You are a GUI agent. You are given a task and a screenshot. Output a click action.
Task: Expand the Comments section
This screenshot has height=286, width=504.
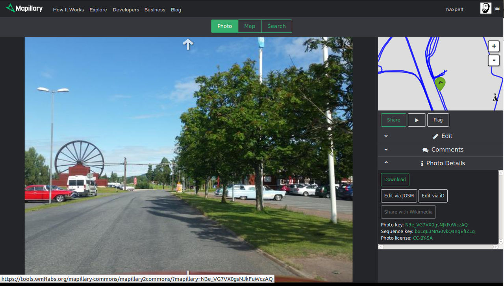click(x=386, y=149)
